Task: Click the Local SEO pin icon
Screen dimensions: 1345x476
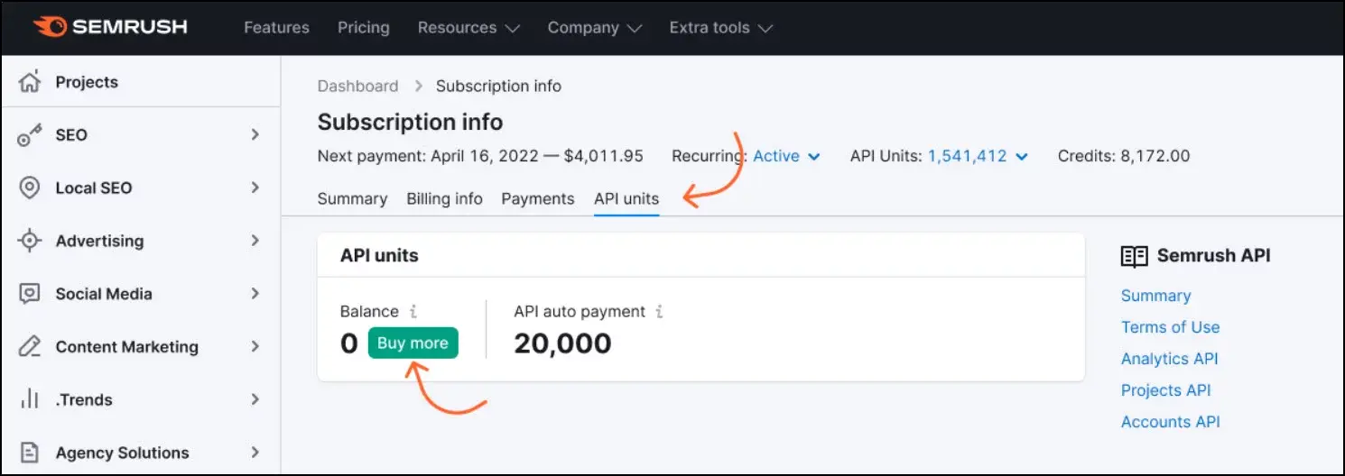Action: pos(30,188)
